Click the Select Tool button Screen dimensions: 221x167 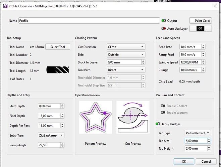click(58, 47)
